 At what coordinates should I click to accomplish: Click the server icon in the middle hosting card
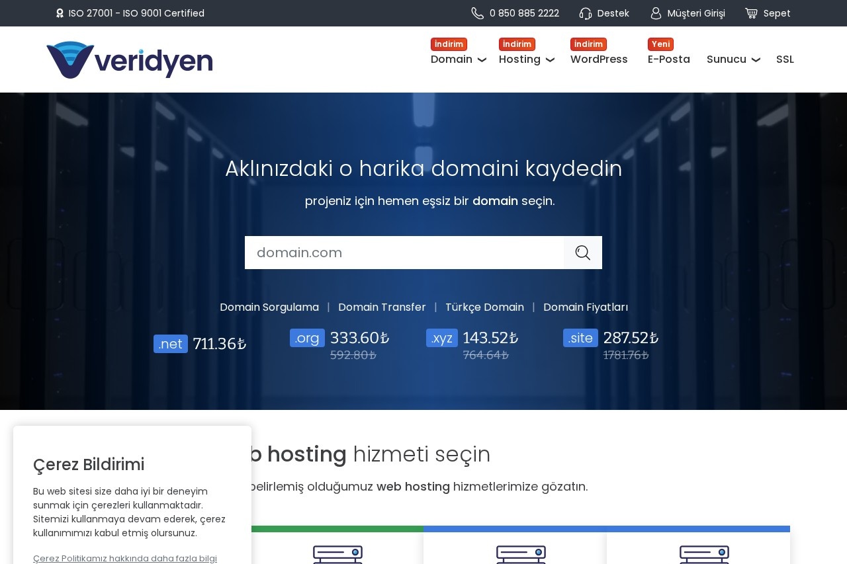pyautogui.click(x=520, y=555)
